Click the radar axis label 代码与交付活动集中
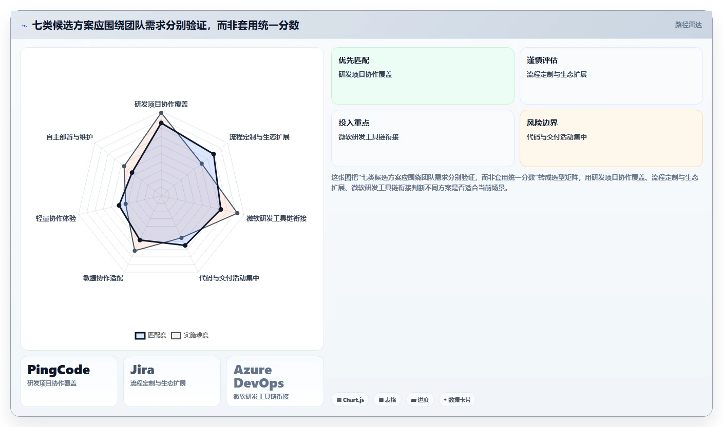 [x=229, y=278]
